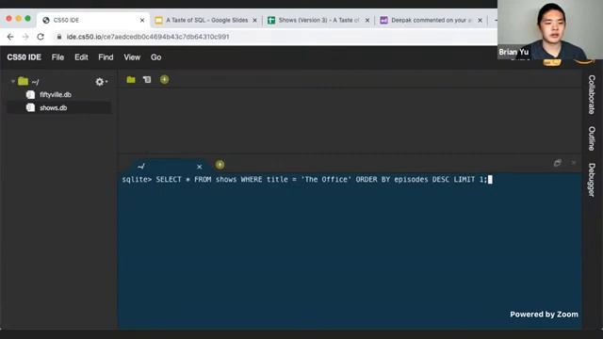The height and width of the screenshot is (339, 603).
Task: Collapse the ~/ root folder tree
Action: 13,82
